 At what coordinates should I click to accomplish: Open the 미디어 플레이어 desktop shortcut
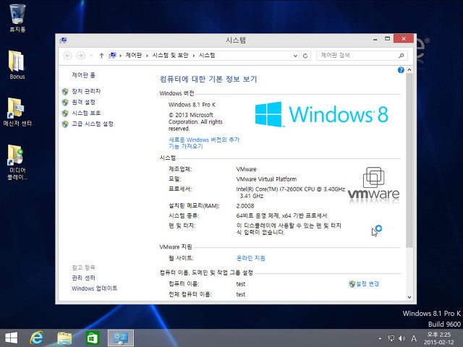pyautogui.click(x=17, y=162)
